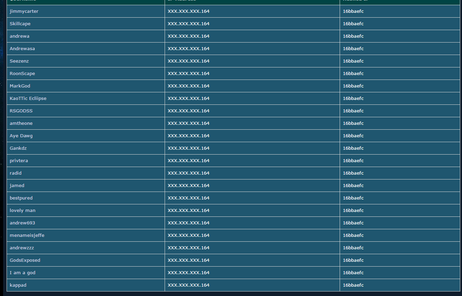
Task: Click hashed ID 16bbaefc in bestpured row
Action: (x=353, y=198)
